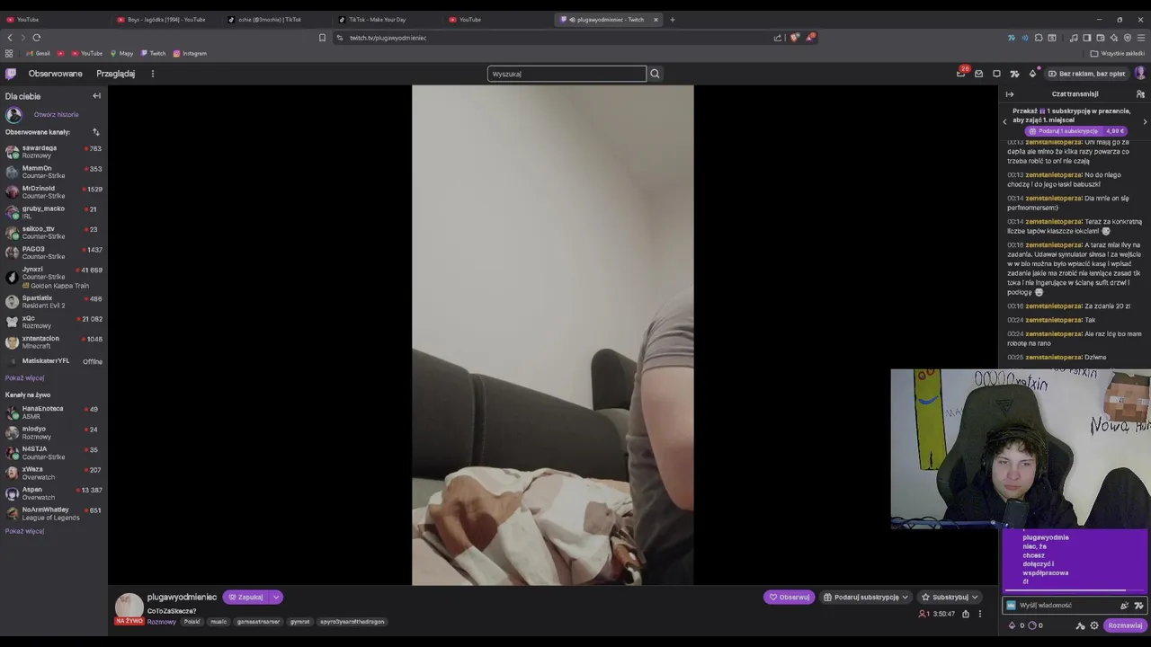
Task: Open the sawardega channel in sidebar
Action: click(x=54, y=152)
